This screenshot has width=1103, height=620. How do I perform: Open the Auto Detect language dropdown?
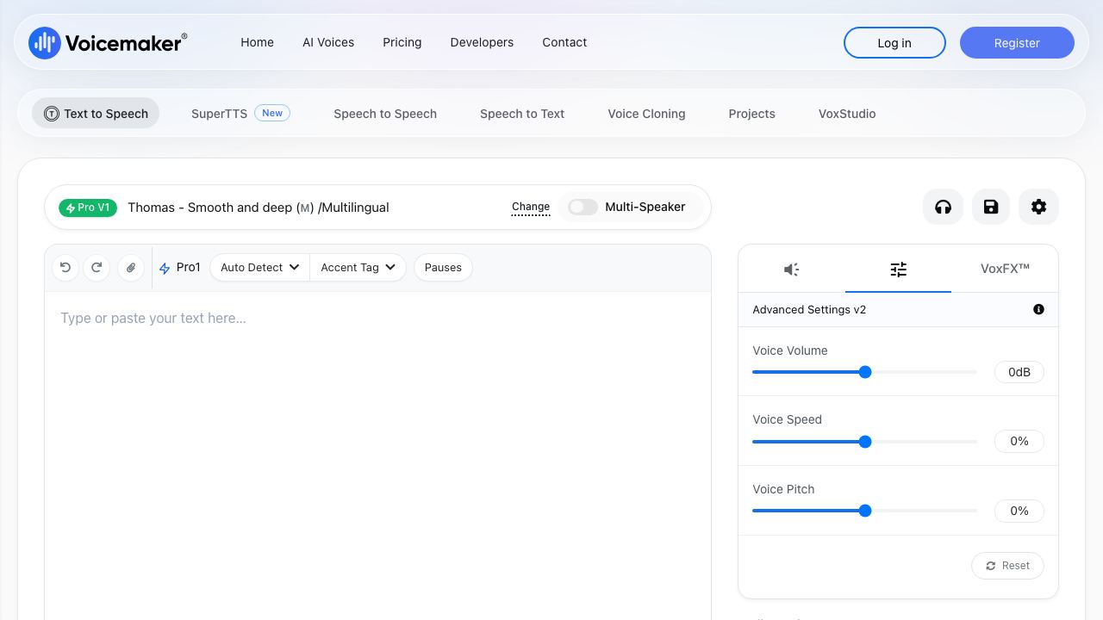(x=259, y=268)
